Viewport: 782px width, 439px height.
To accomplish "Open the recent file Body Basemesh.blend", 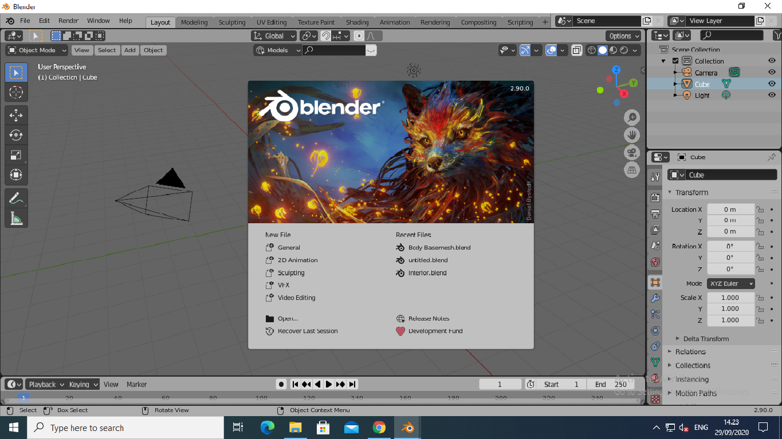I will coord(439,247).
